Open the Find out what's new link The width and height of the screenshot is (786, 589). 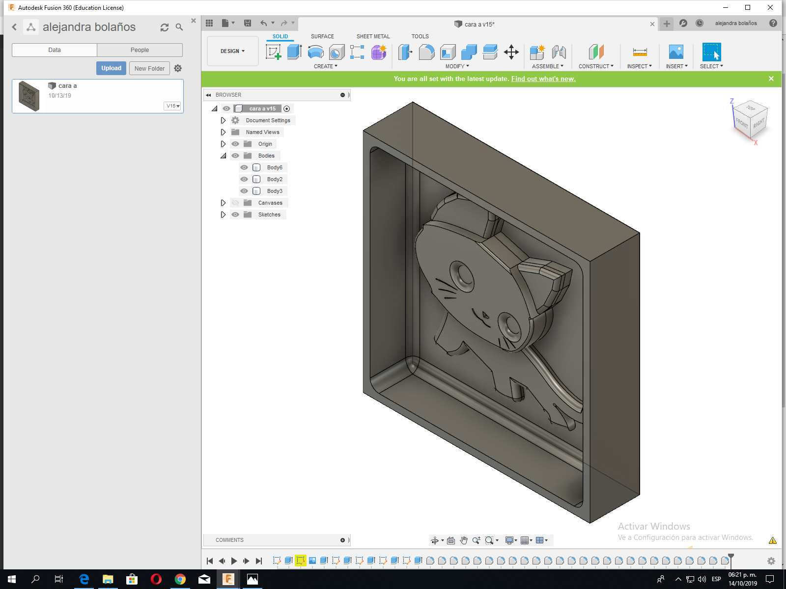point(543,79)
